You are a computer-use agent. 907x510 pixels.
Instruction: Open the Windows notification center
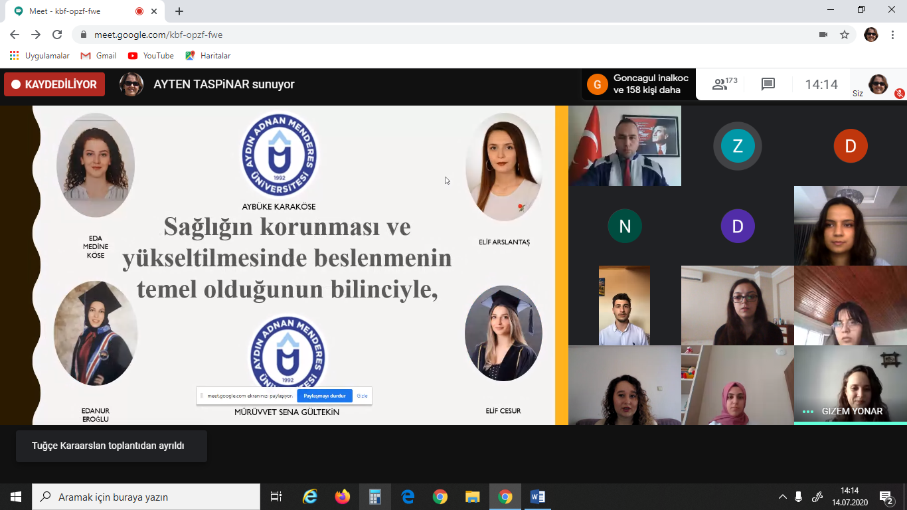(886, 497)
